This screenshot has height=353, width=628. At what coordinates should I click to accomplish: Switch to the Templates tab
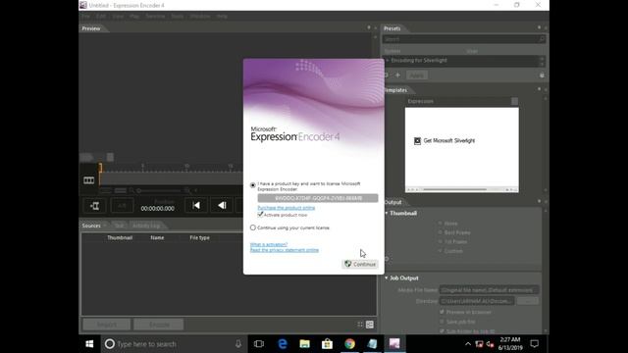point(395,90)
